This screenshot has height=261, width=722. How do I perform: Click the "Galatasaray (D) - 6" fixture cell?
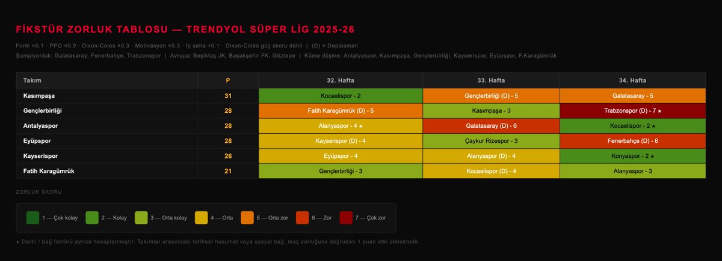click(491, 126)
